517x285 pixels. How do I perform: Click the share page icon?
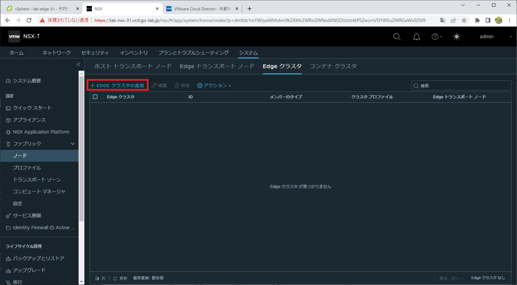[x=453, y=20]
